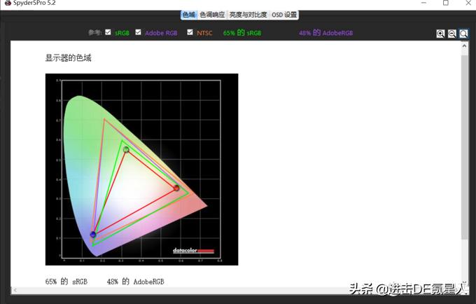Minimize the Spyder5Pro window
The width and height of the screenshot is (476, 304).
coord(424,3)
